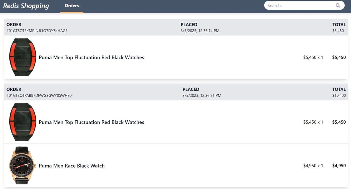Click first order's bold $5,450 line total
The height and width of the screenshot is (189, 351).
click(339, 57)
